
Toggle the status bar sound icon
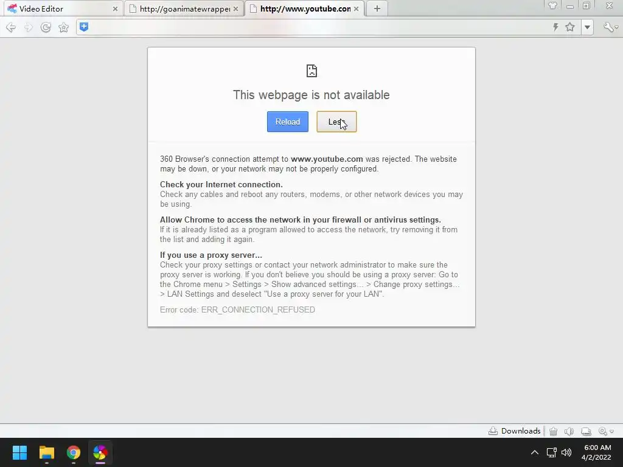click(569, 431)
